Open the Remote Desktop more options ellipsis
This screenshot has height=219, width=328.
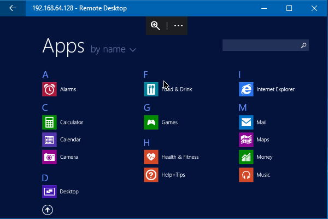point(178,26)
